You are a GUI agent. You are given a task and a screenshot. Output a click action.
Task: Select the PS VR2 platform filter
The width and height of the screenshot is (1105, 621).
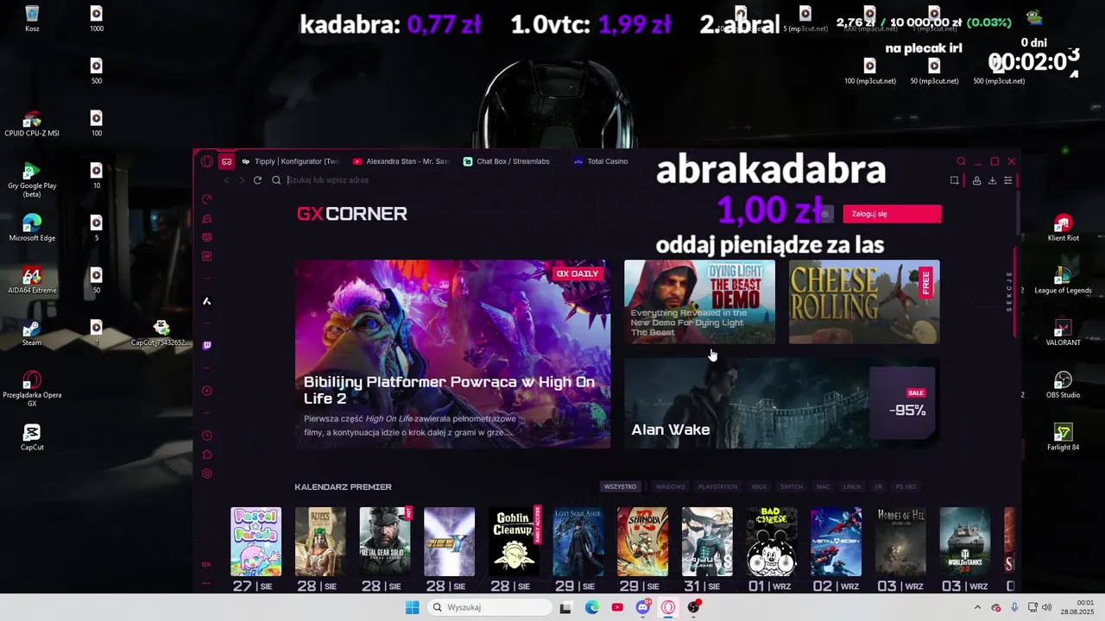tap(906, 486)
